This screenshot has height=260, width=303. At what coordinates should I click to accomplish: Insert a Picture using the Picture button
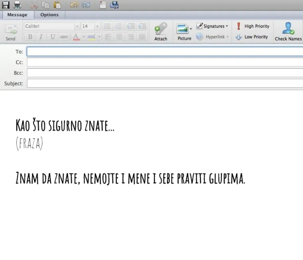coord(184,31)
